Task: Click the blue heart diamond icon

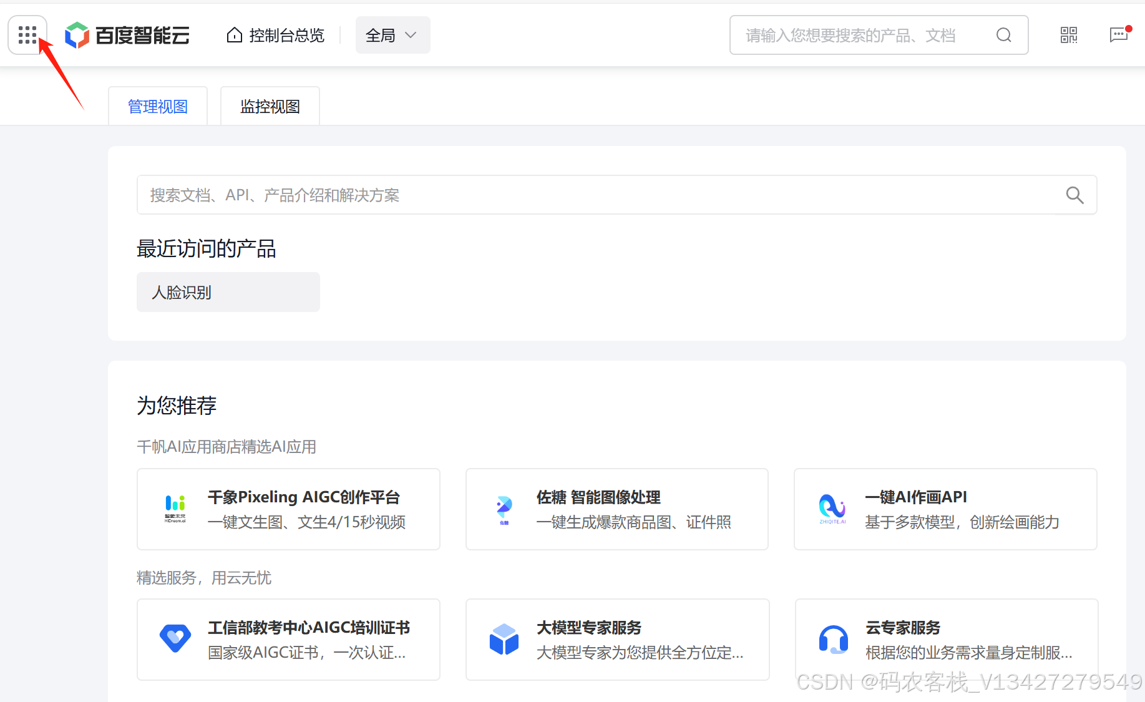Action: point(175,638)
